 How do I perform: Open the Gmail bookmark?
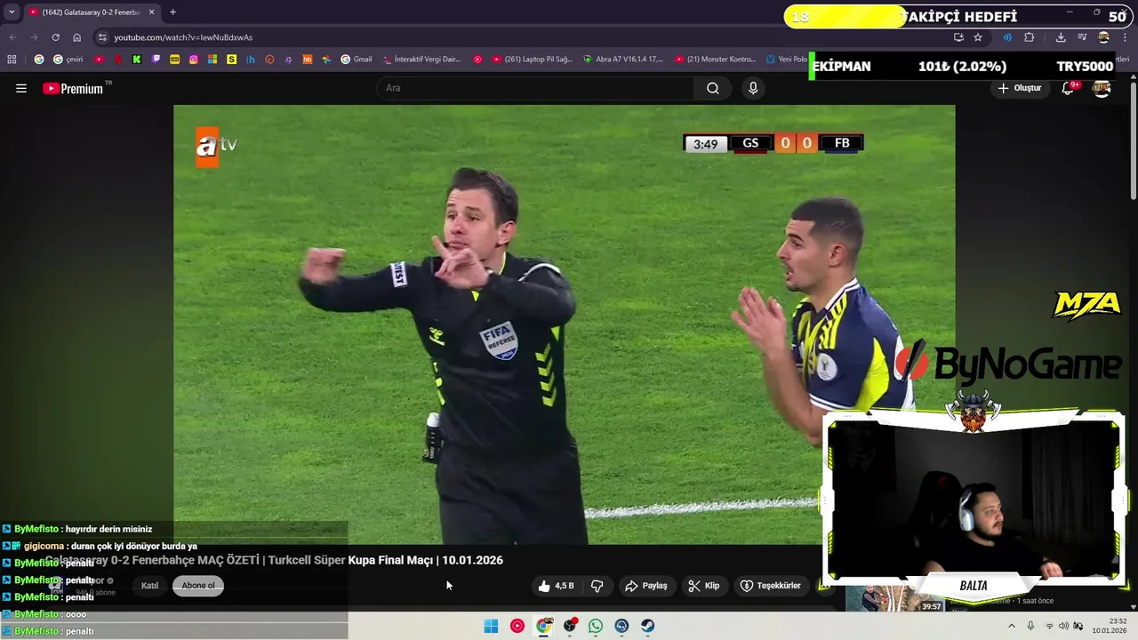click(x=357, y=60)
